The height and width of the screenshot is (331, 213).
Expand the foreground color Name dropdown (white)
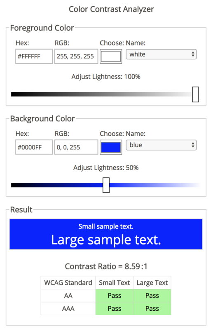pos(161,54)
